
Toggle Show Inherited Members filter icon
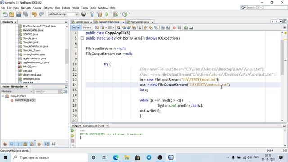click(5, 144)
